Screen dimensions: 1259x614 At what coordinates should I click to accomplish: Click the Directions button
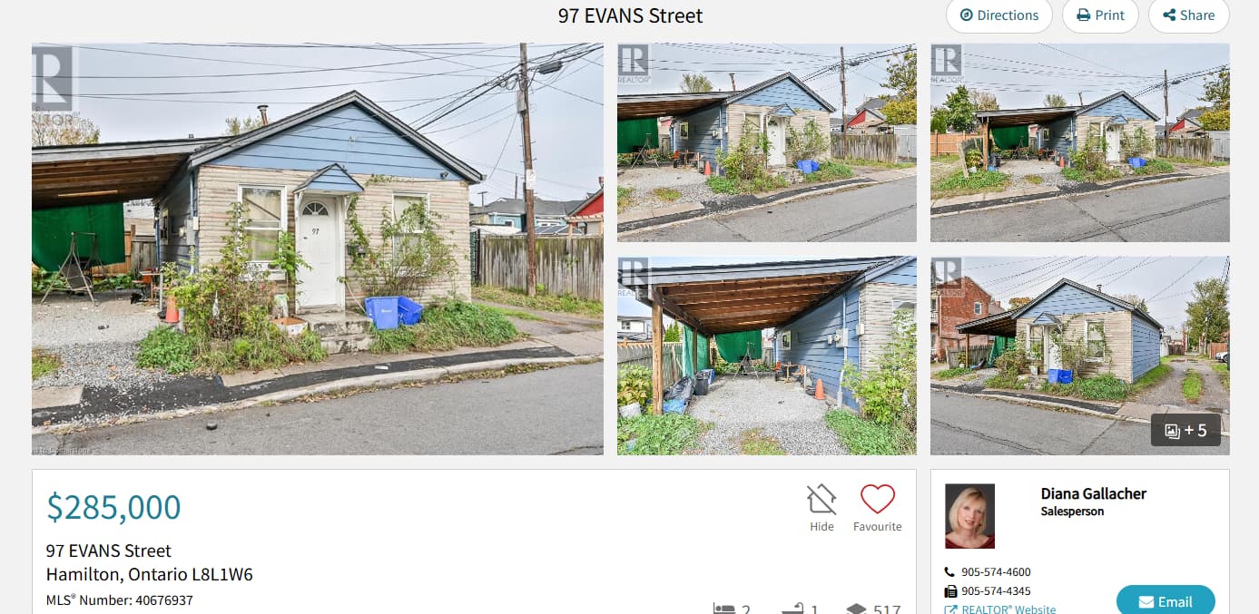[x=998, y=15]
